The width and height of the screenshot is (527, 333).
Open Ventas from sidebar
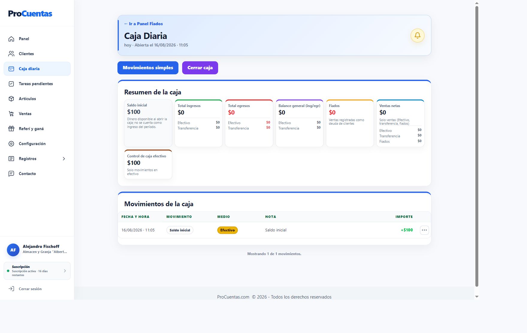tap(37, 114)
